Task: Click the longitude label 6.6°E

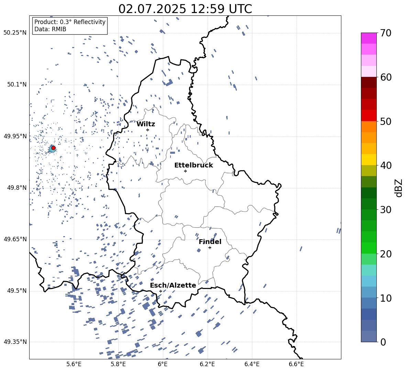Action: (296, 364)
